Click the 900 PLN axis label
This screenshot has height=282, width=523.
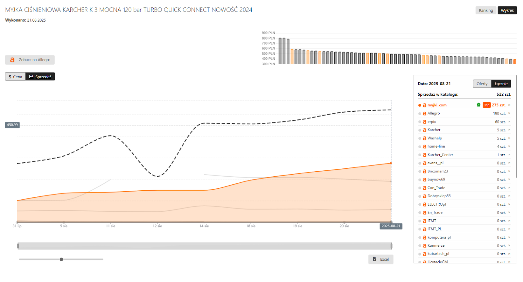(268, 33)
